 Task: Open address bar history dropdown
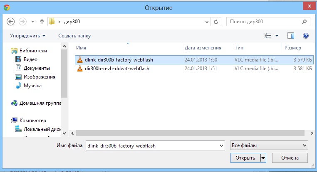click(207, 22)
